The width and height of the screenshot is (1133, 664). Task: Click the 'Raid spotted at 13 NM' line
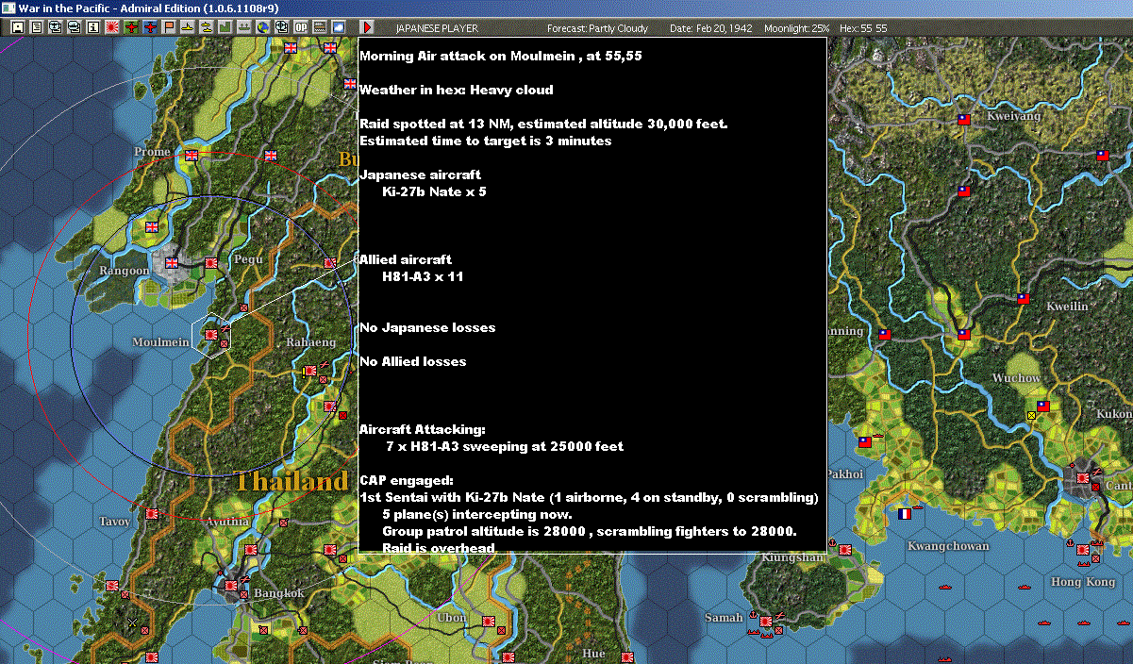543,124
